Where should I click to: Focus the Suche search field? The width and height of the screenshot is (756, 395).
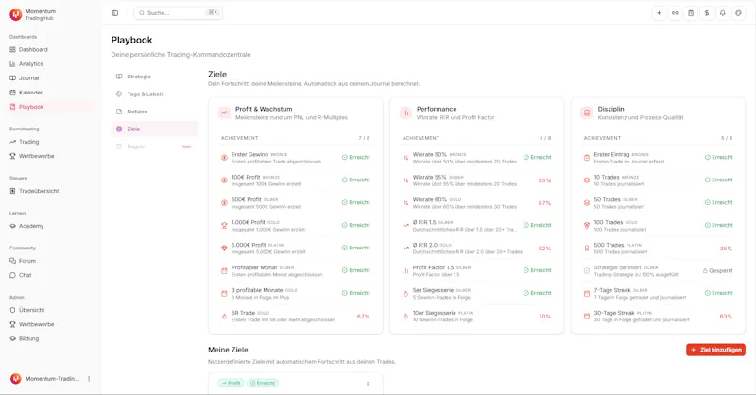pos(178,13)
